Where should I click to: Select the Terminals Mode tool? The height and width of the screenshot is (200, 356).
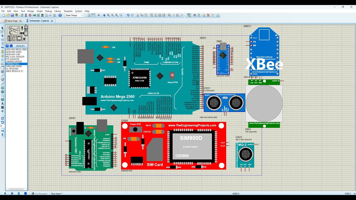[3, 56]
